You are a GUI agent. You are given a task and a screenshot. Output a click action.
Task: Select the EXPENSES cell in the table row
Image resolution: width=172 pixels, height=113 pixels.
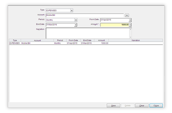(15, 43)
